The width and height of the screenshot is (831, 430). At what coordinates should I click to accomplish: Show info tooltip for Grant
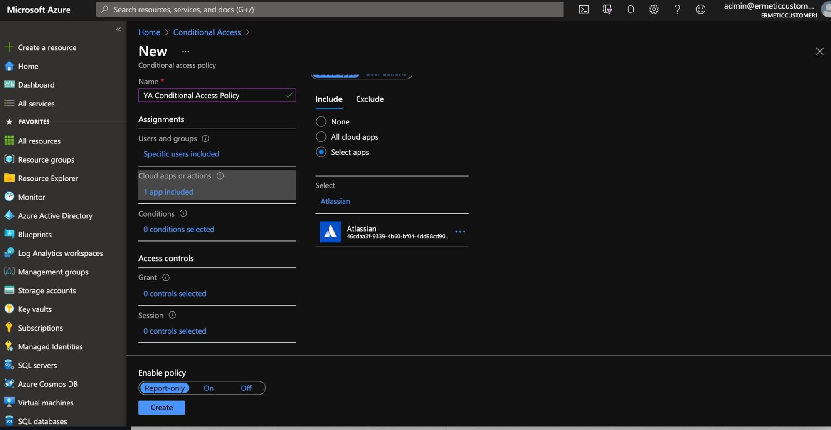(x=165, y=277)
